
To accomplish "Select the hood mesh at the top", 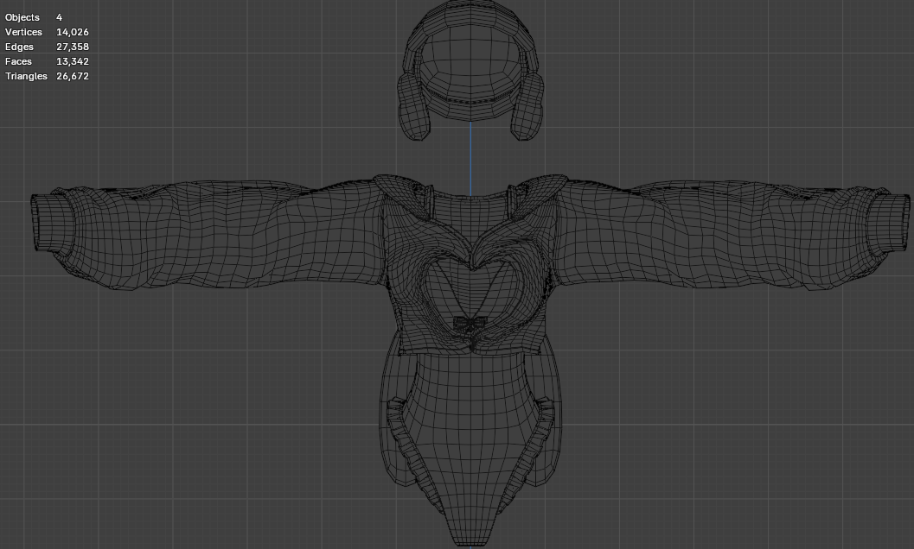I will click(470, 52).
